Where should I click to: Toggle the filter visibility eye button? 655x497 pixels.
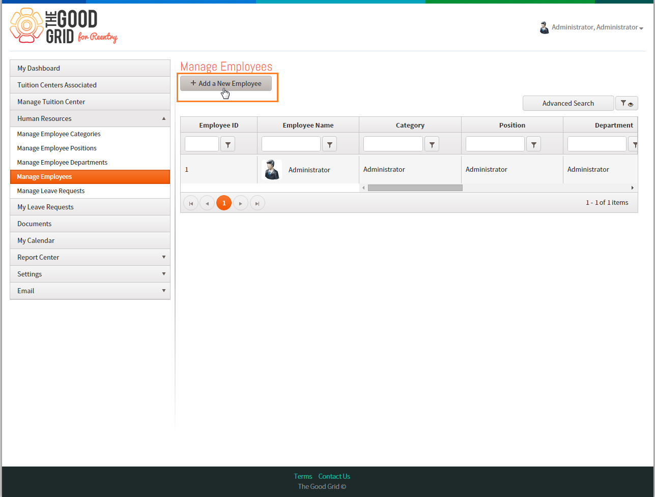click(x=626, y=103)
